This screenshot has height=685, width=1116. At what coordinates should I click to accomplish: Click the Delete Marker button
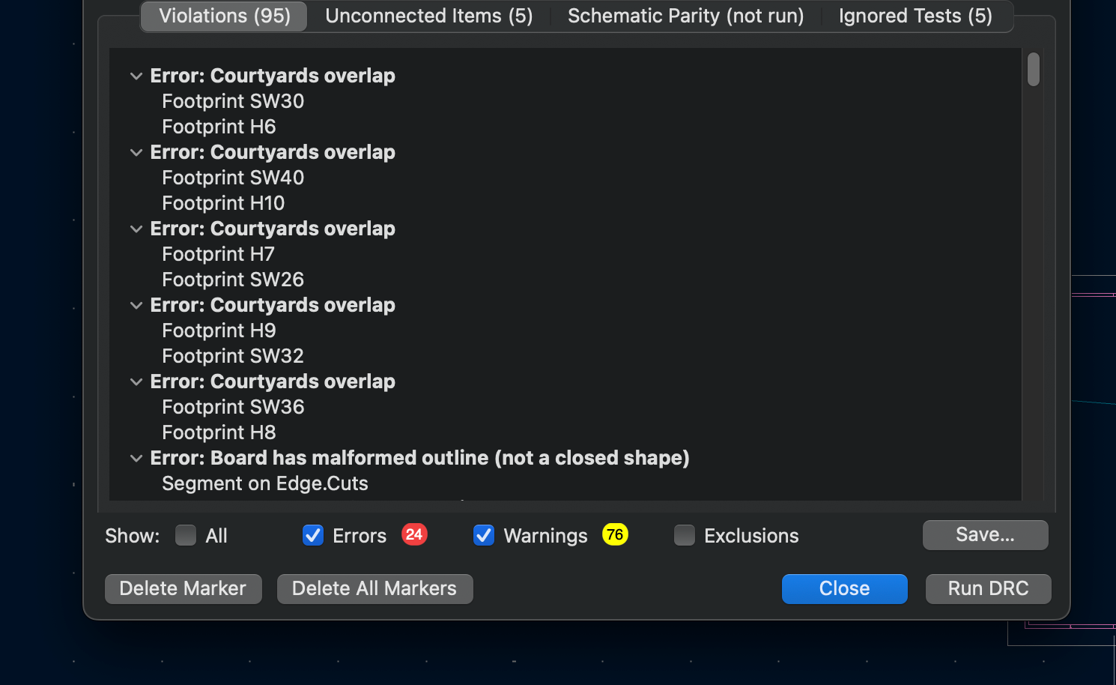[x=183, y=588]
